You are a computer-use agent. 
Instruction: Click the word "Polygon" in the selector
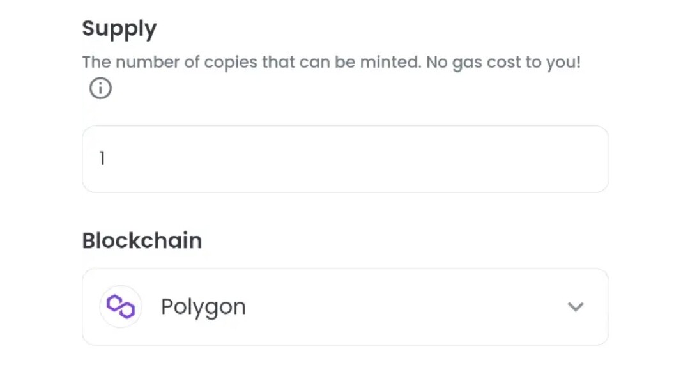pos(203,307)
